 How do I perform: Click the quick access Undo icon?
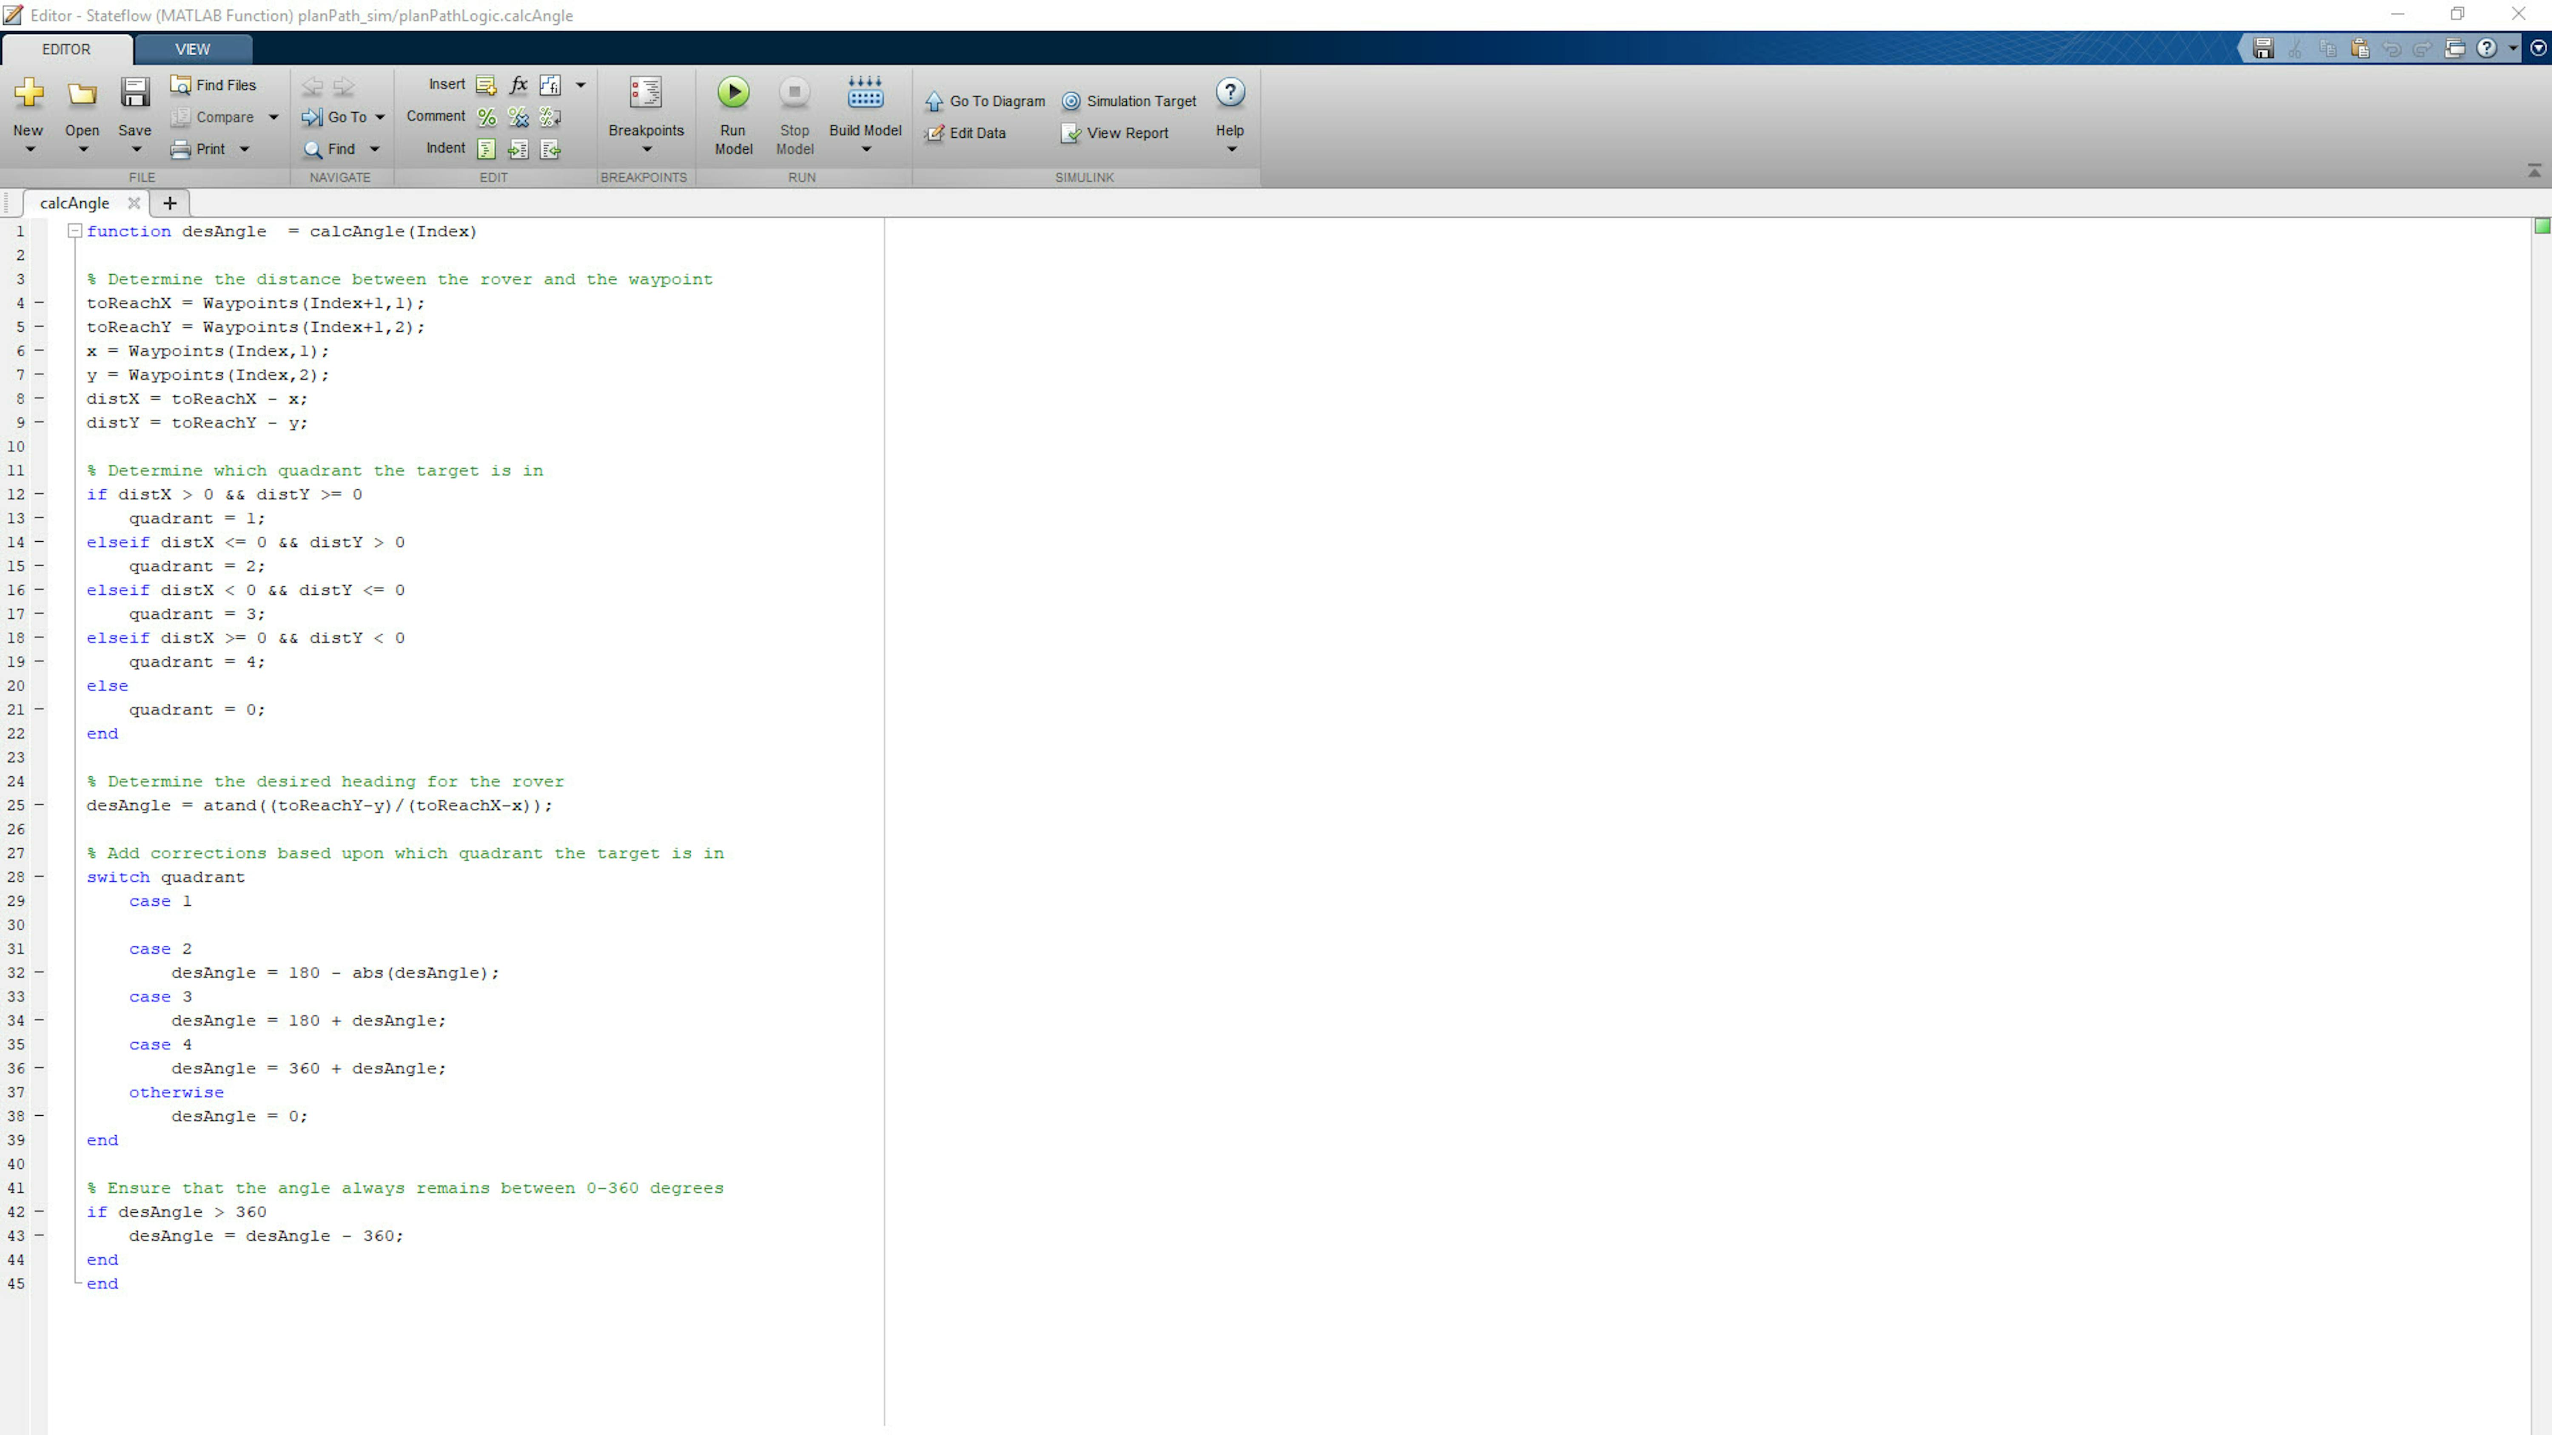(2392, 48)
